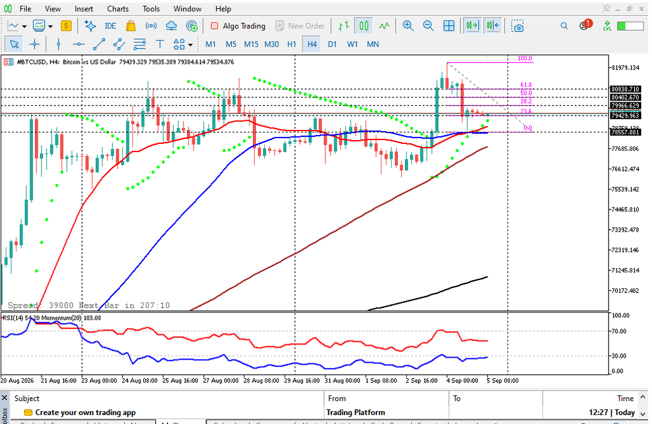Select the text label T tool

point(160,44)
